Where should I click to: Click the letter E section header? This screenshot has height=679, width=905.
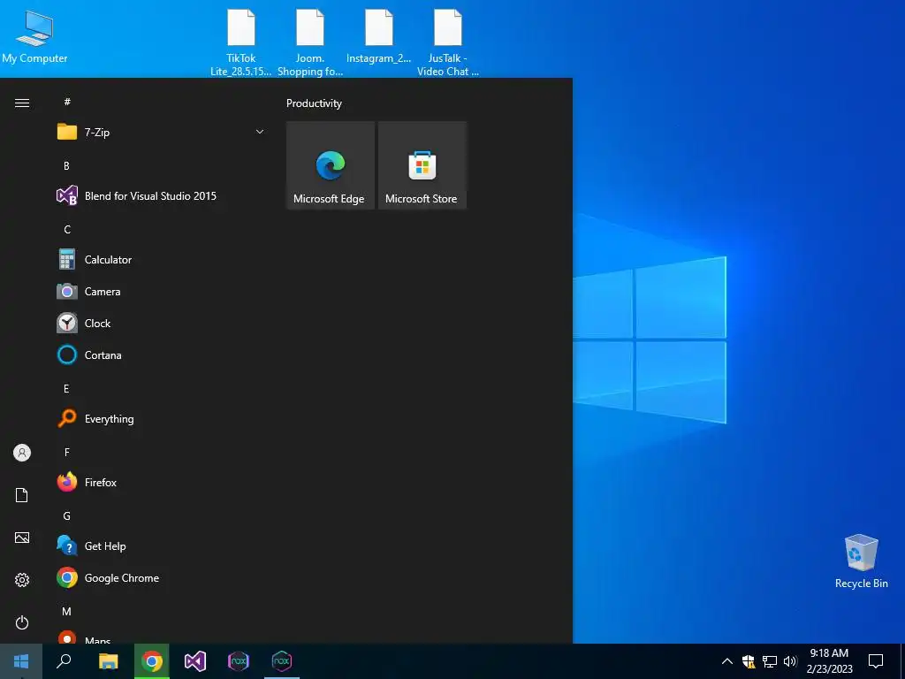coord(66,389)
